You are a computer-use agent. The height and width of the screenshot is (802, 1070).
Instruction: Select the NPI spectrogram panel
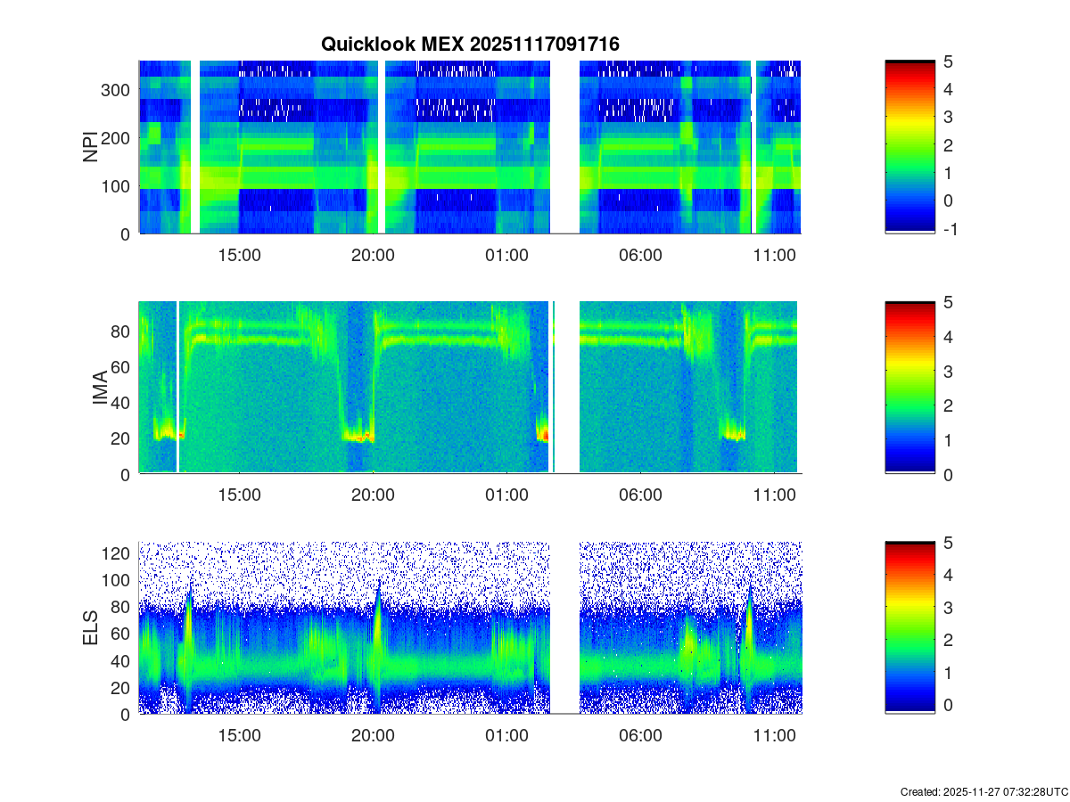(470, 147)
